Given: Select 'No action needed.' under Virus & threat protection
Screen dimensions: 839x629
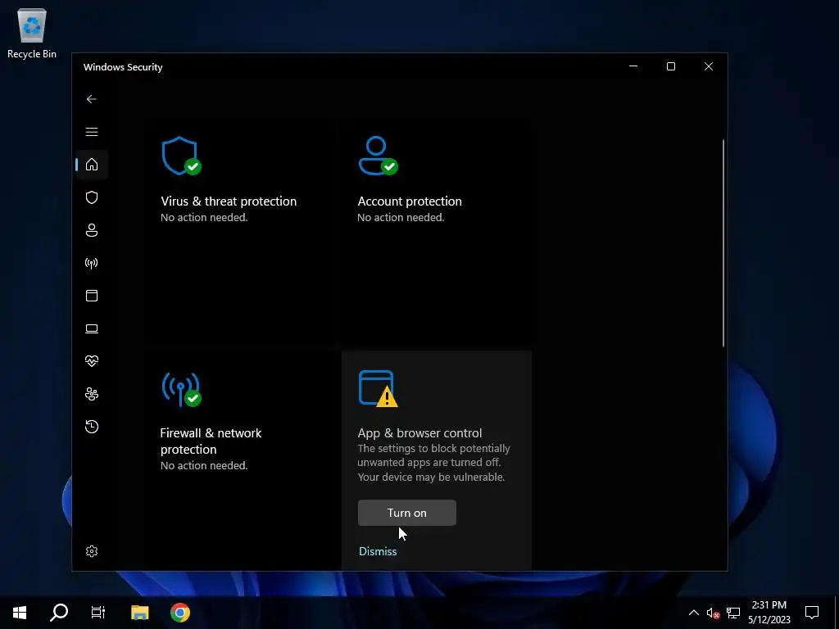Looking at the screenshot, I should 204,218.
